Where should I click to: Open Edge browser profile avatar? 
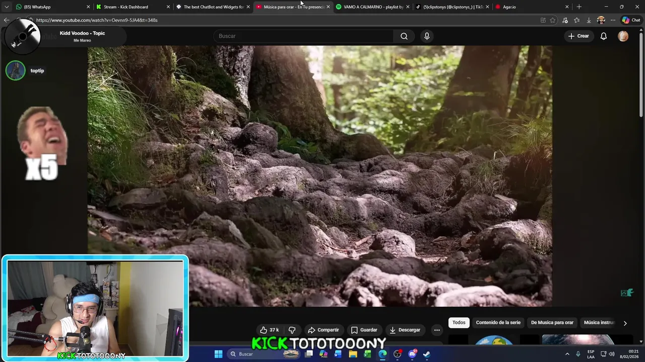click(601, 20)
